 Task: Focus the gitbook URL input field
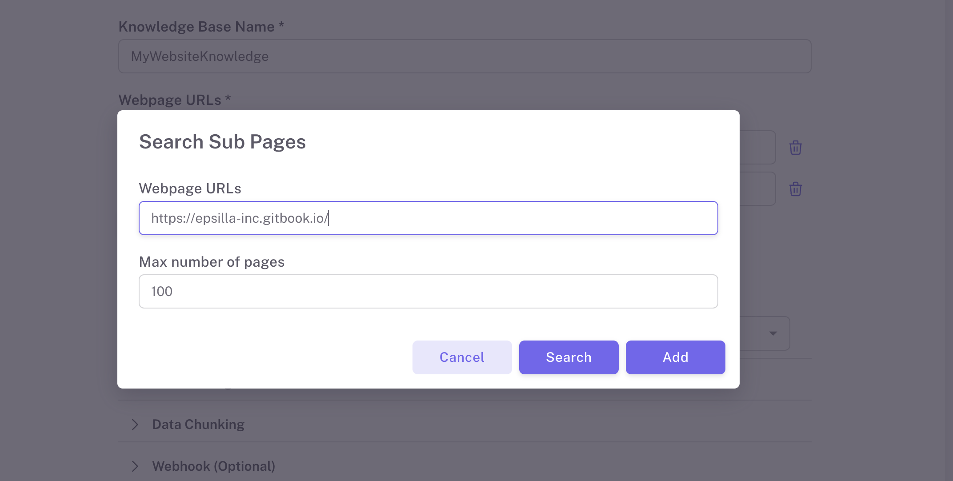pos(428,218)
